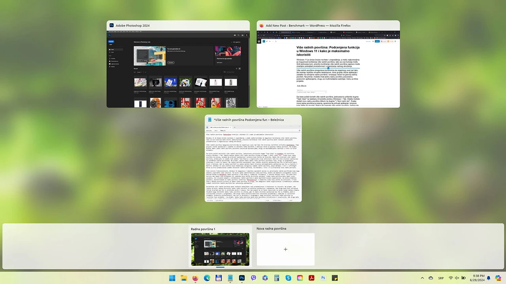Open the Calculator from the taskbar
Viewport: 506px width, 284px height.
277,278
